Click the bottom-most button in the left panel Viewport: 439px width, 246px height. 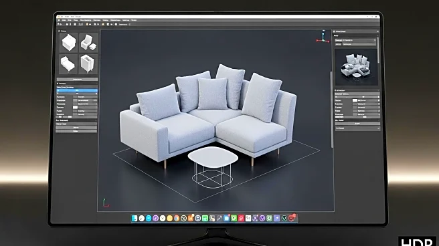coord(76,131)
